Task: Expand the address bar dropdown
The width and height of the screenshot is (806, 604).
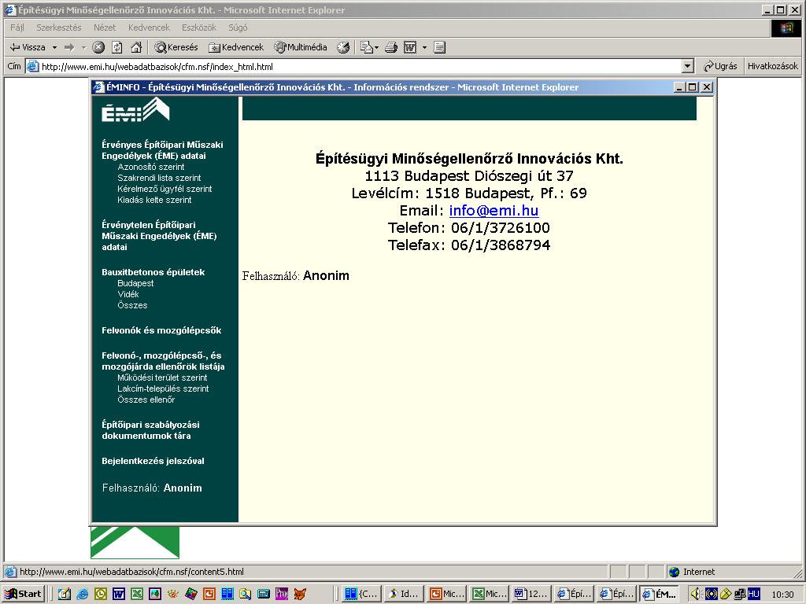Action: coord(688,66)
